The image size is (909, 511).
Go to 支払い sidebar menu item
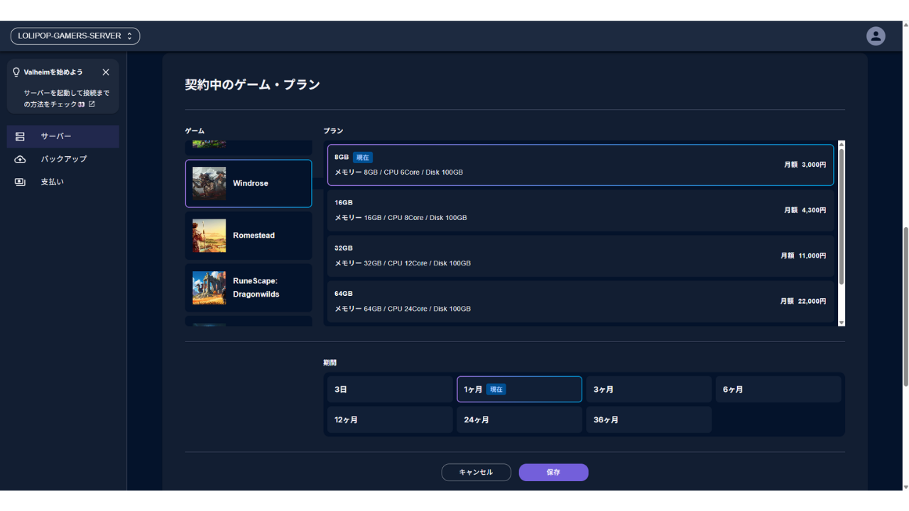[63, 182]
